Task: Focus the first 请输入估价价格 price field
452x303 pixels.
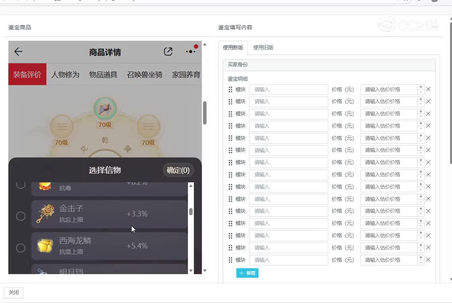Action: pos(389,90)
